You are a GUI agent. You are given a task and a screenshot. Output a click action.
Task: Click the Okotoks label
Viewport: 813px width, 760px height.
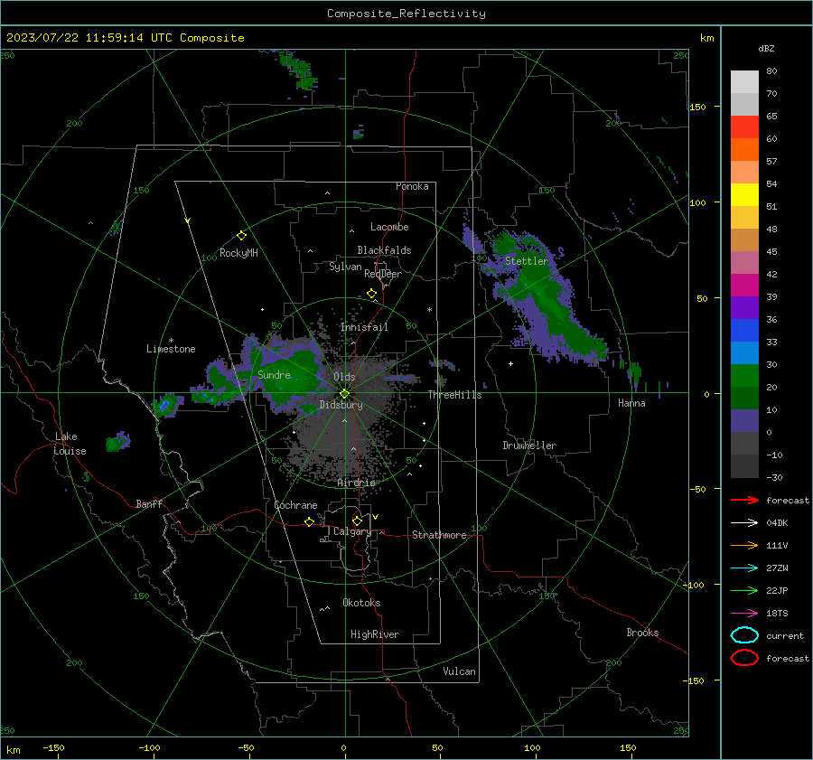tap(361, 603)
